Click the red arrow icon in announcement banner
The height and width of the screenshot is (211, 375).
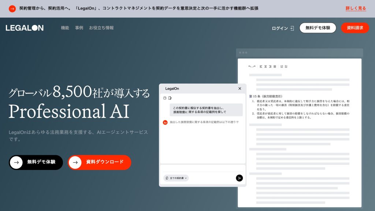click(x=12, y=9)
